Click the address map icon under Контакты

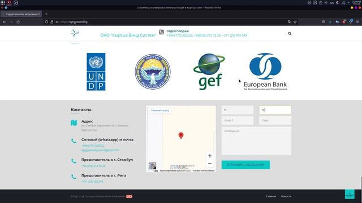click(x=74, y=123)
